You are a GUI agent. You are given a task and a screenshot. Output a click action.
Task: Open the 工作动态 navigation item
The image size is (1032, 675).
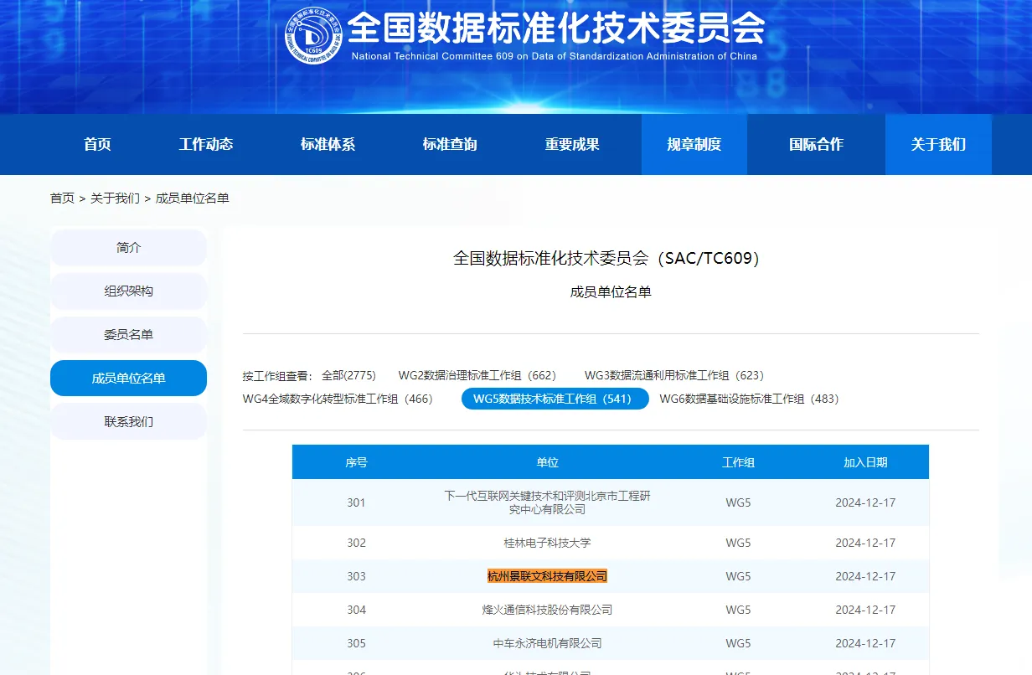pos(206,144)
